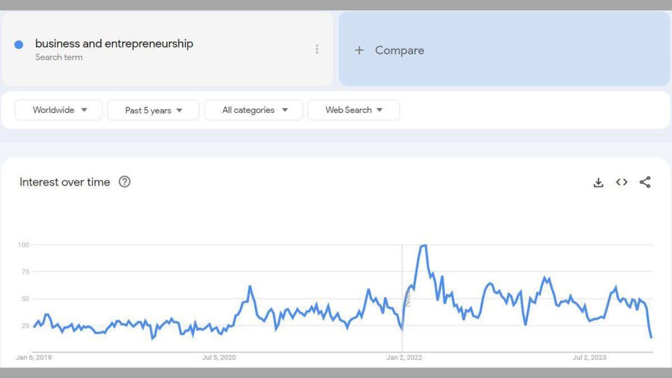Open embed code for the chart
This screenshot has width=672, height=378.
click(x=622, y=182)
